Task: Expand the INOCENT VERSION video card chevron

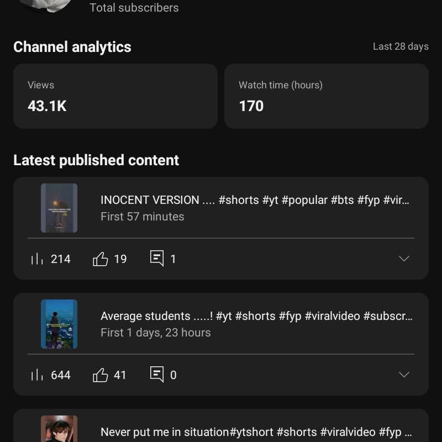Action: click(404, 259)
